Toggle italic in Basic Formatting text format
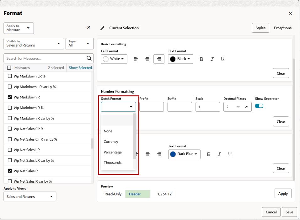This screenshot has width=300, height=220. 212,59
